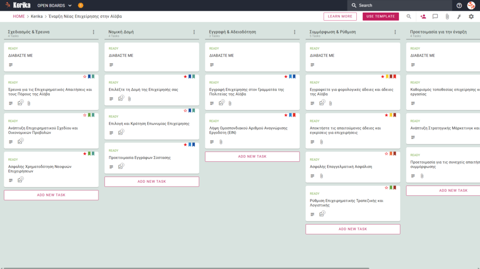Click the highlight pin icon in toolbar
Screen dimensions: 480x269
pos(459,16)
